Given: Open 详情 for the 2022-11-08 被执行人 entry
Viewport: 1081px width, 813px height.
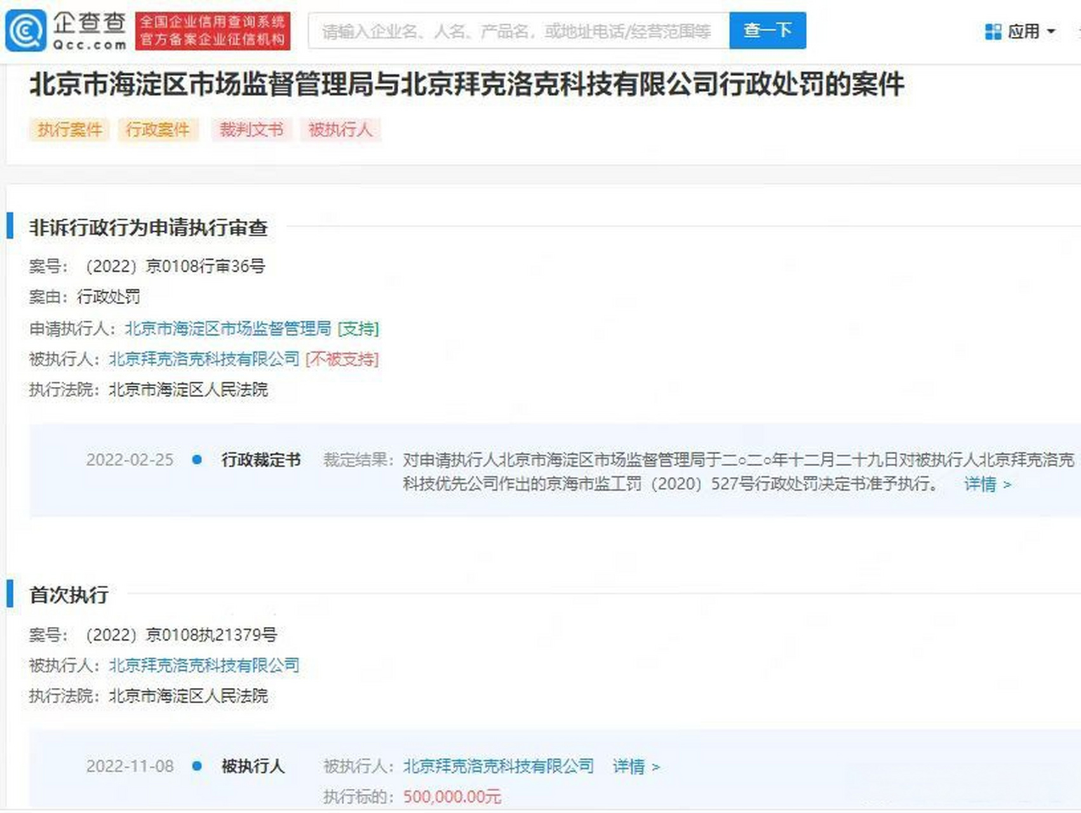Looking at the screenshot, I should pyautogui.click(x=636, y=767).
